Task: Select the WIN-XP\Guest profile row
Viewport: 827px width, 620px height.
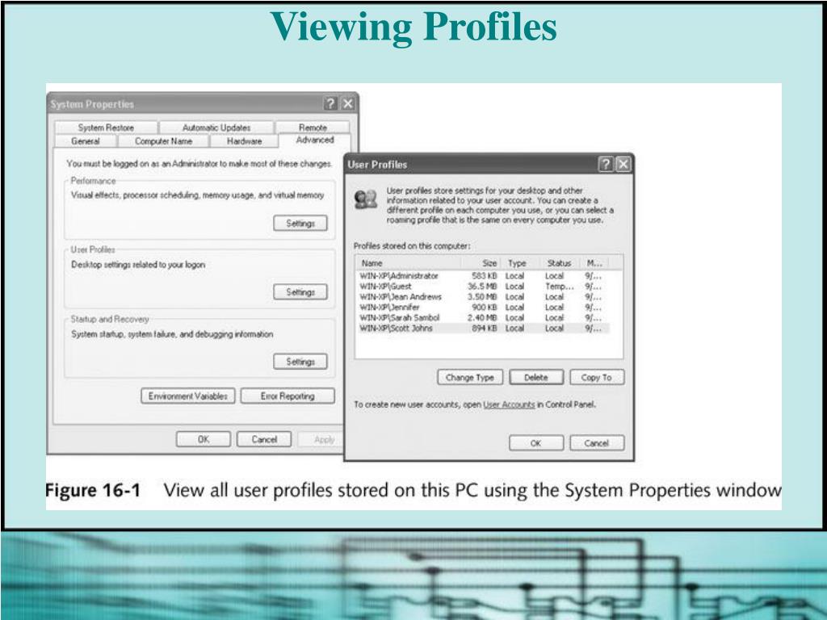Action: (484, 287)
